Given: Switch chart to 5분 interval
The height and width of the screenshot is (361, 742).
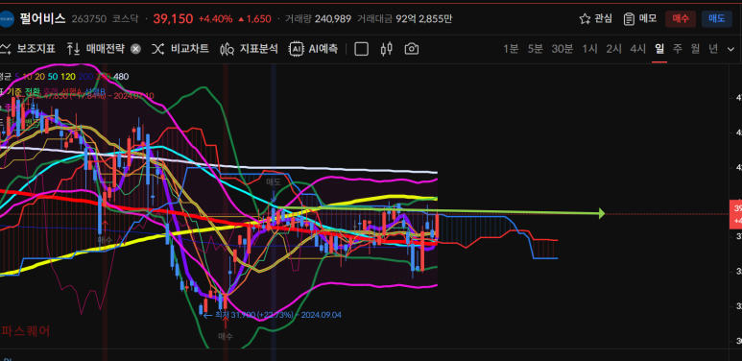Looking at the screenshot, I should (x=536, y=49).
